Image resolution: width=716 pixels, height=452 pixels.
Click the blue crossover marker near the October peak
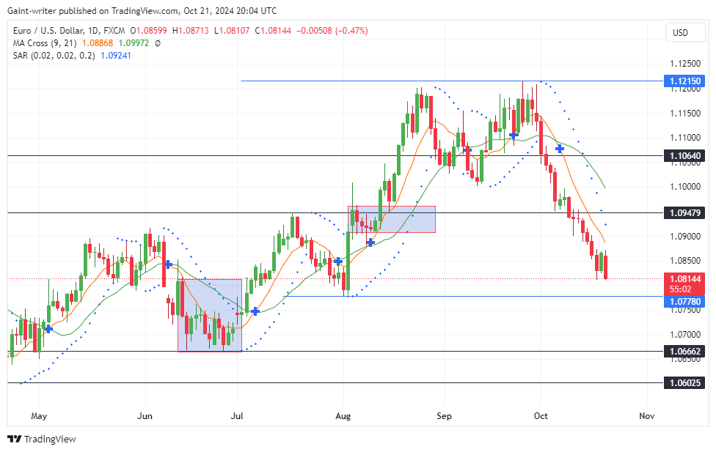560,149
